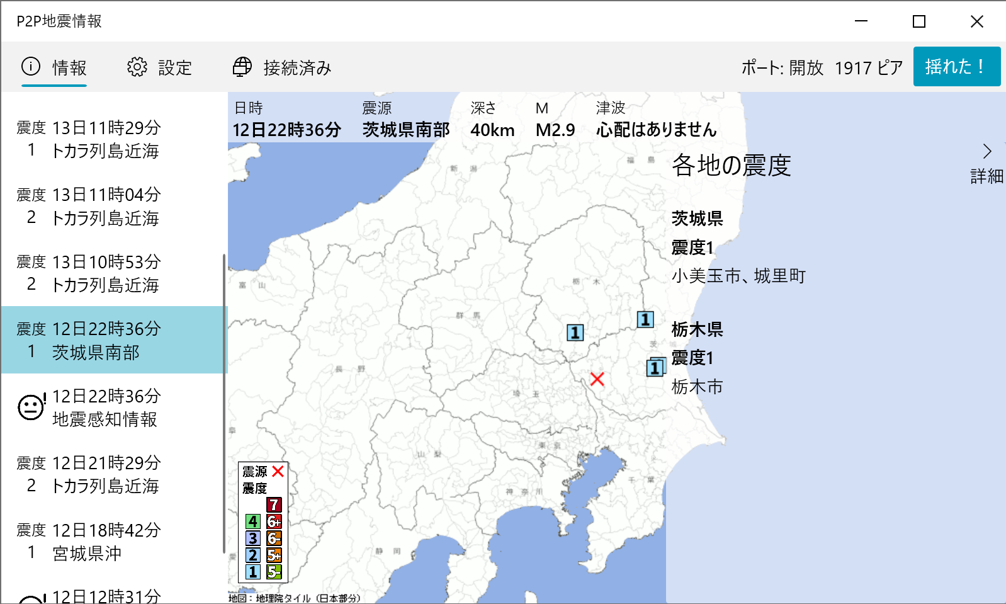Click the info circle icon
Image resolution: width=1006 pixels, height=604 pixels.
(31, 66)
